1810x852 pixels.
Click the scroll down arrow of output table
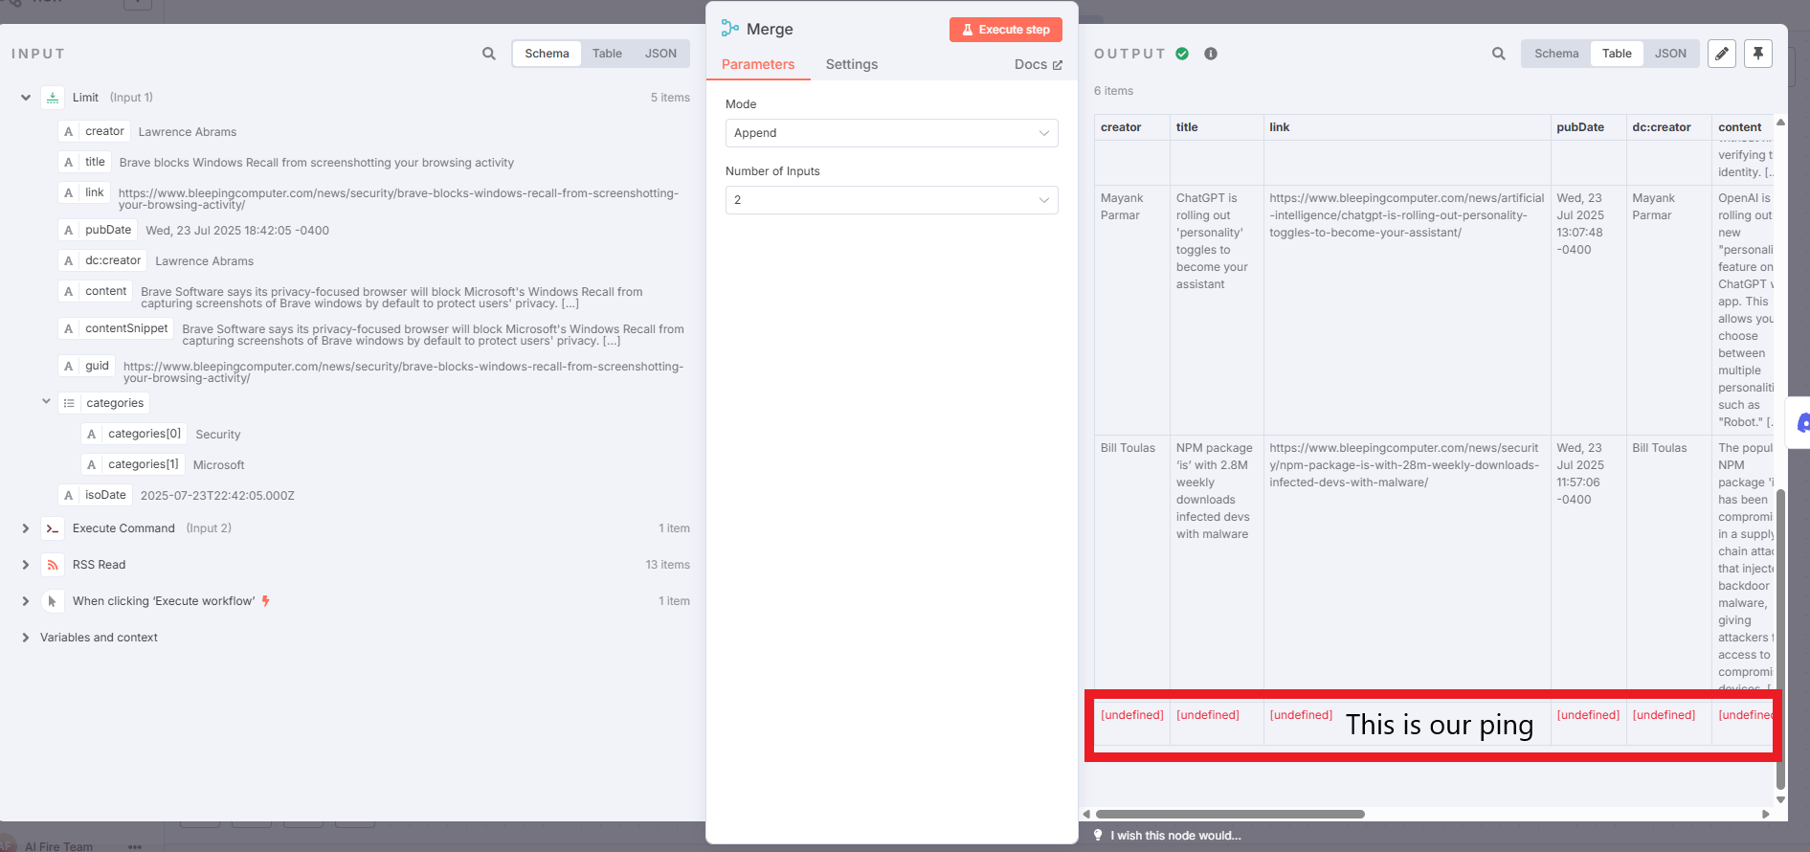pyautogui.click(x=1780, y=799)
